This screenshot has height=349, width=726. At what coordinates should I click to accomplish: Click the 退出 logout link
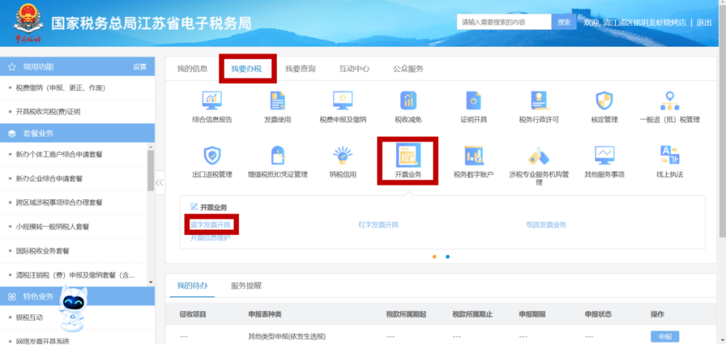coord(704,22)
